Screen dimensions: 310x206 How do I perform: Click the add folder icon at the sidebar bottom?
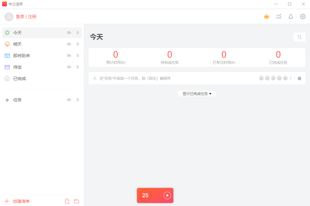point(77,201)
